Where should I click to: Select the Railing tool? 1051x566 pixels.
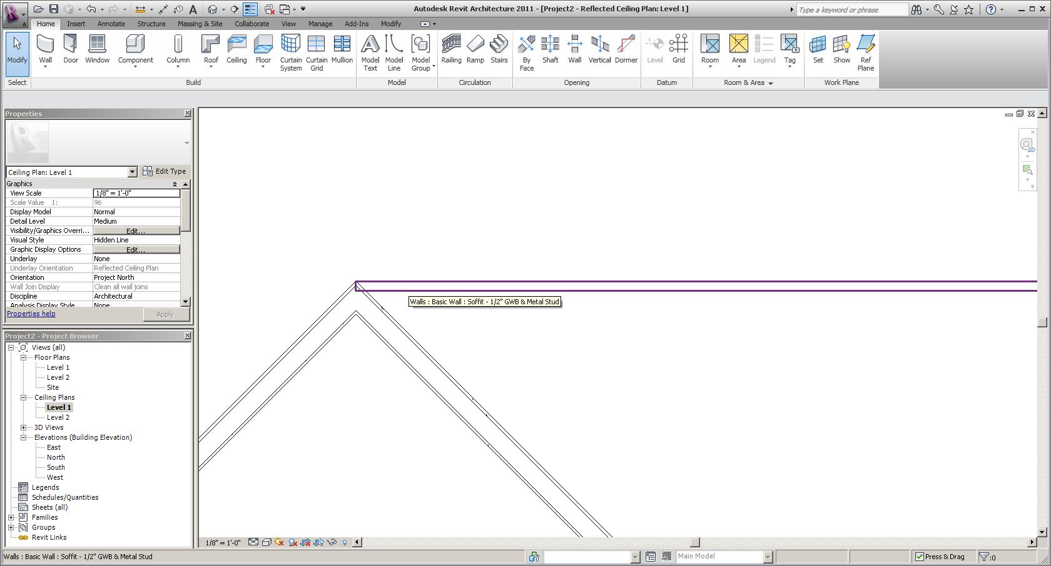pyautogui.click(x=451, y=49)
